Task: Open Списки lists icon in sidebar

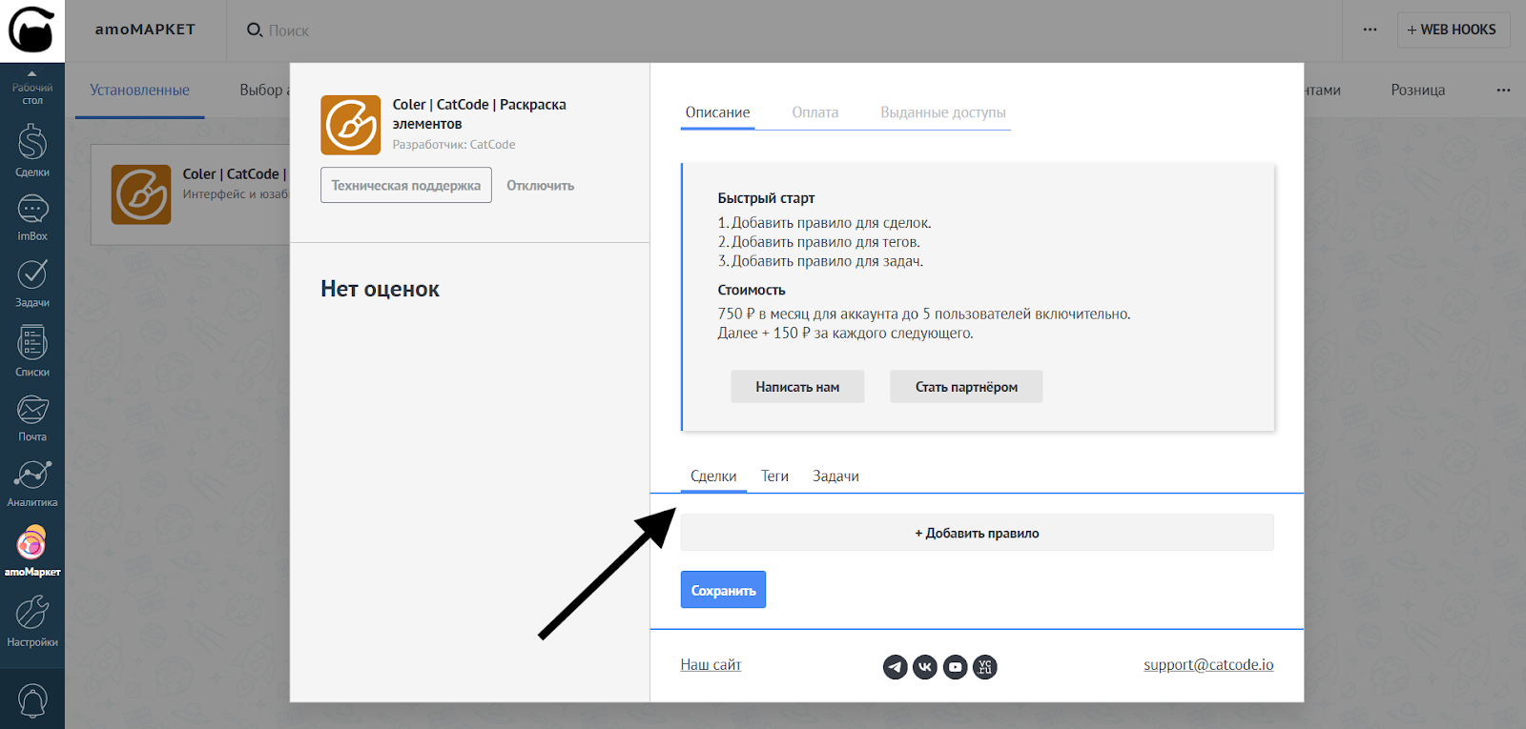Action: [x=32, y=350]
